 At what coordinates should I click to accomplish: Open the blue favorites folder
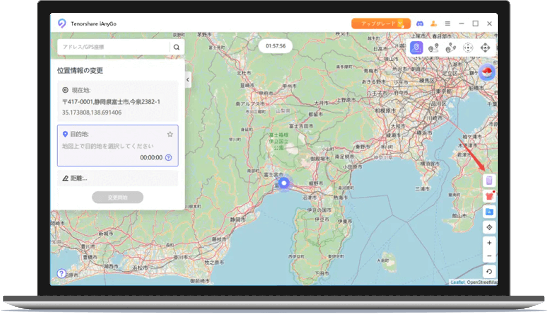pos(489,212)
